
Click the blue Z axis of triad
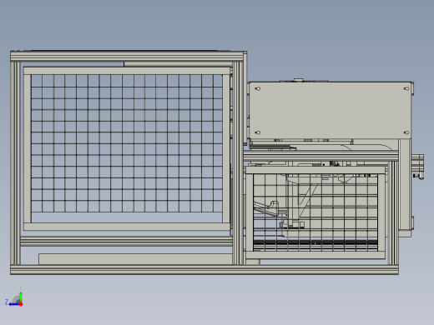pyautogui.click(x=13, y=304)
